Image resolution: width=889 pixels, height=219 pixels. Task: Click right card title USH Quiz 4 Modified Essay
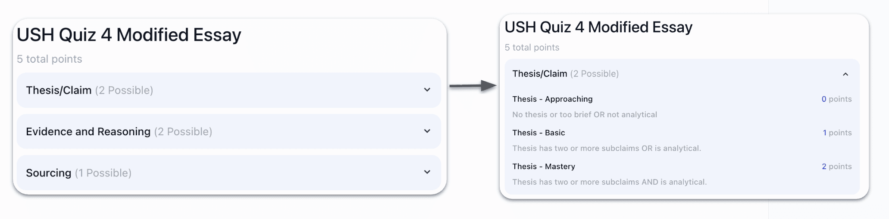click(x=598, y=27)
